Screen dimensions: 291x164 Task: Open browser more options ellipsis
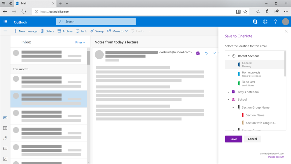286,12
